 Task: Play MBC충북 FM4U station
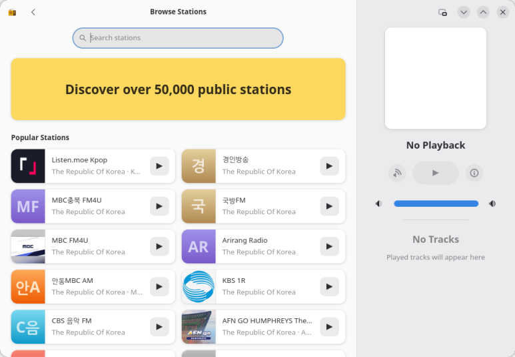click(x=159, y=206)
